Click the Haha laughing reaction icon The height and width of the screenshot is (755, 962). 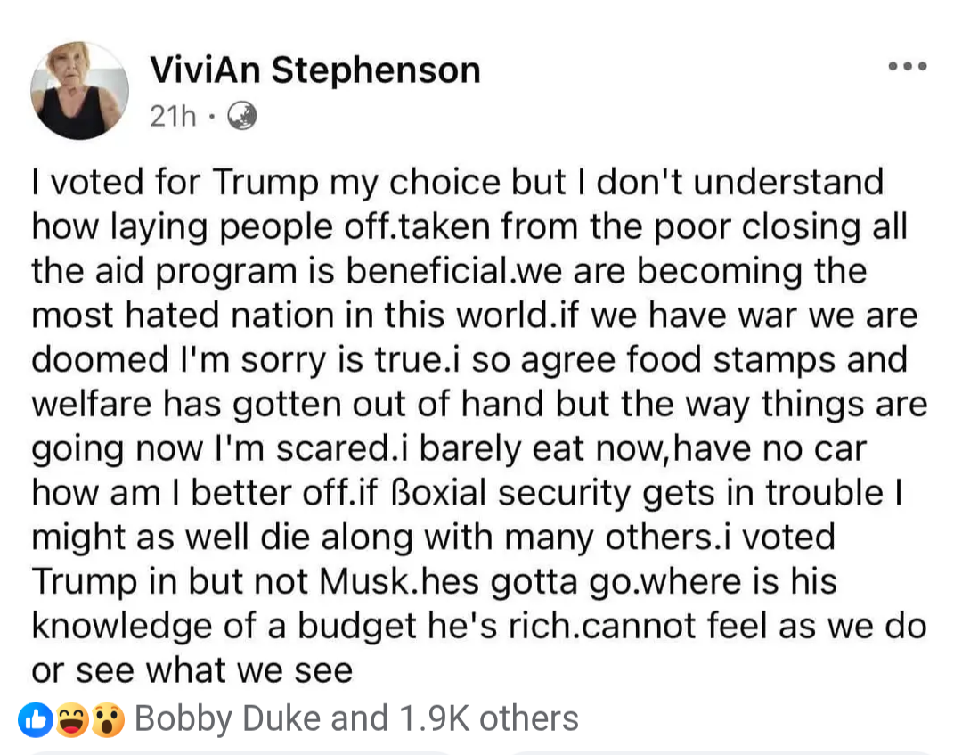[72, 719]
